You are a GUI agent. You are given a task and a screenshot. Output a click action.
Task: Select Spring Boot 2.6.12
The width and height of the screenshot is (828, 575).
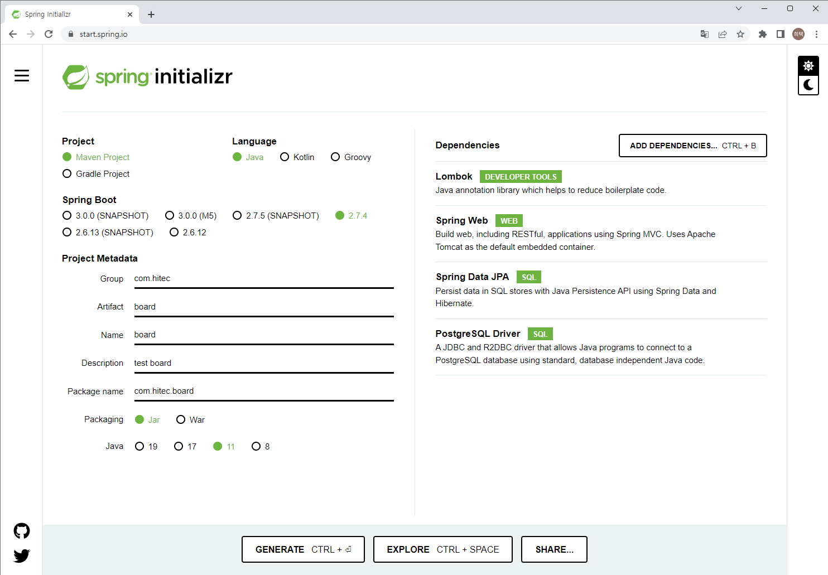pyautogui.click(x=188, y=233)
